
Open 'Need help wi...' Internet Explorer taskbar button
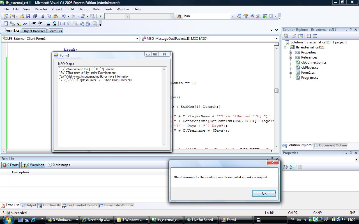(97, 220)
